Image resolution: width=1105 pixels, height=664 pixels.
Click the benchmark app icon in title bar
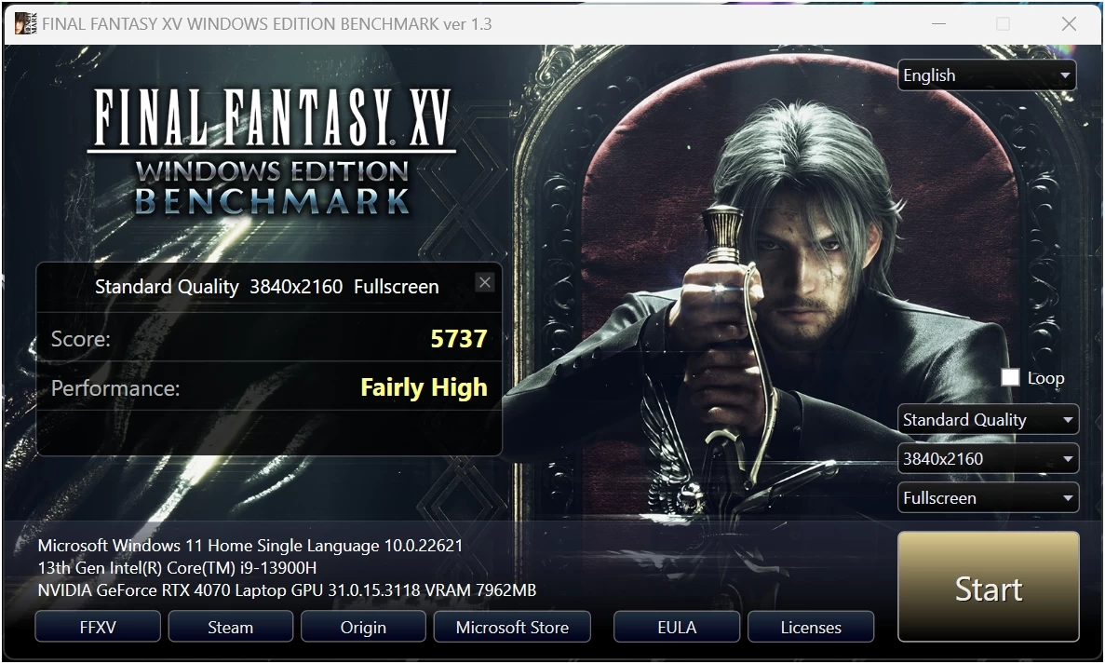coord(25,23)
